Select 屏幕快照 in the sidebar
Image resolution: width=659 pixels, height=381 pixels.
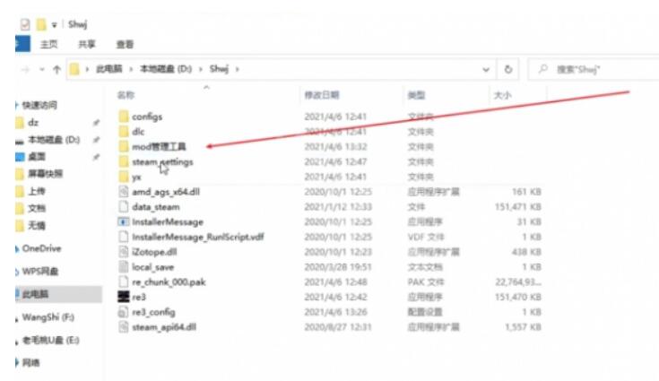(45, 174)
